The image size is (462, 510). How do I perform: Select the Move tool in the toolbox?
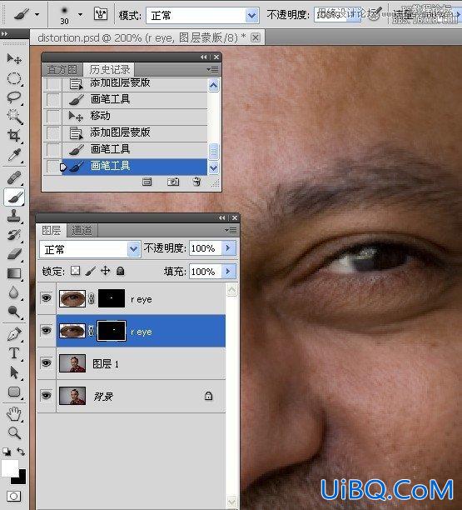tap(14, 59)
